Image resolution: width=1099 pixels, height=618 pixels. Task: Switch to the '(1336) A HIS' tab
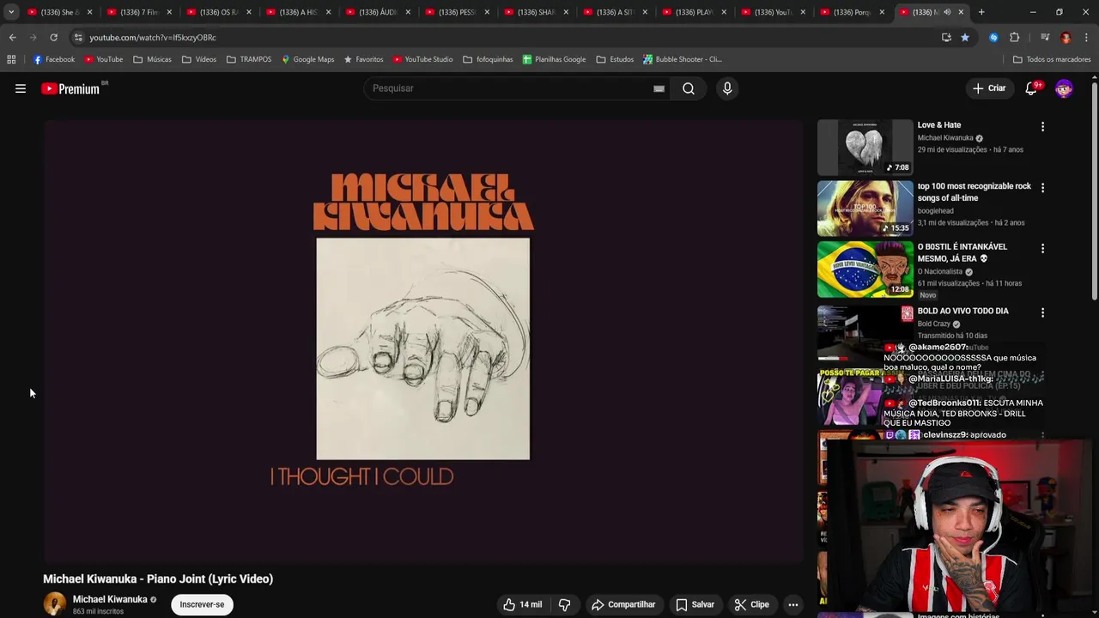coord(298,12)
